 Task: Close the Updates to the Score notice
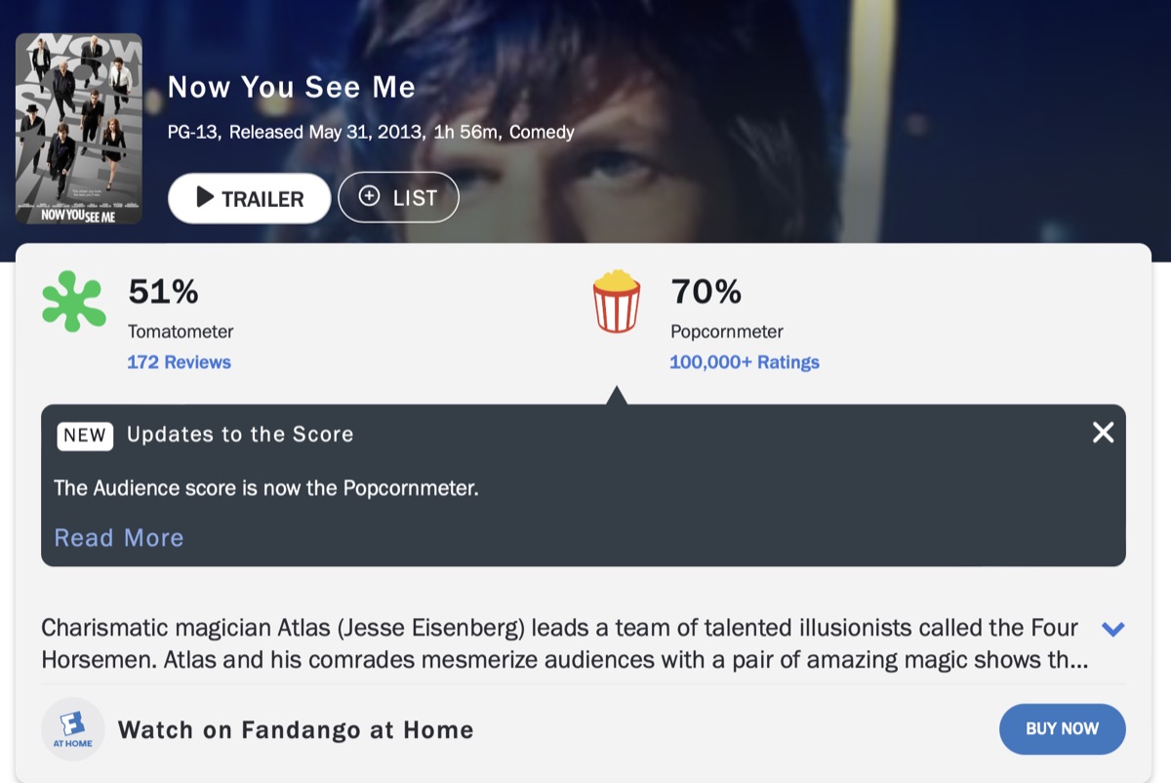point(1103,433)
